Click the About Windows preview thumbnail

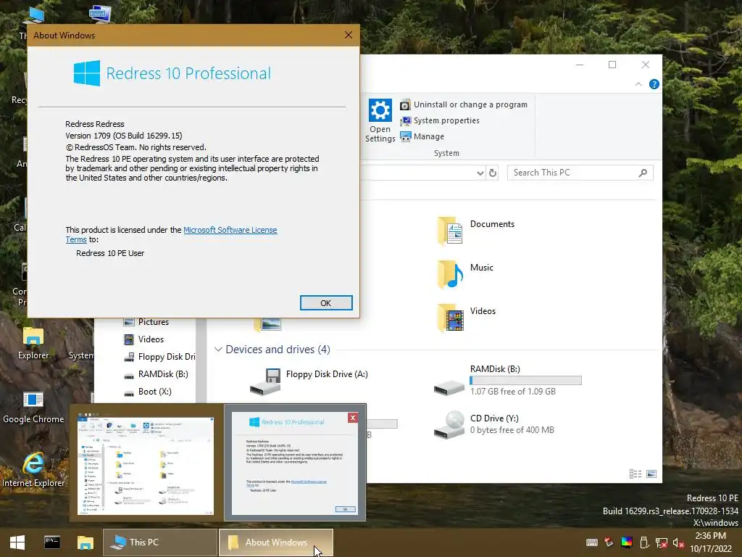(295, 463)
